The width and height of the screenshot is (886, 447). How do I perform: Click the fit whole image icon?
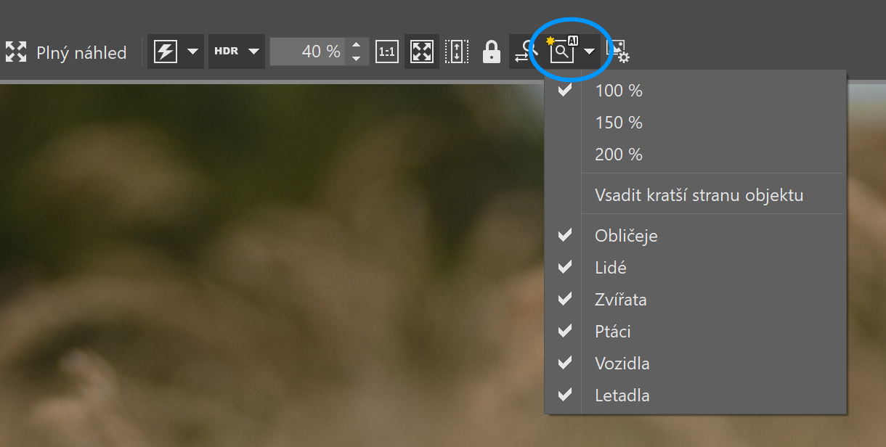(x=422, y=52)
